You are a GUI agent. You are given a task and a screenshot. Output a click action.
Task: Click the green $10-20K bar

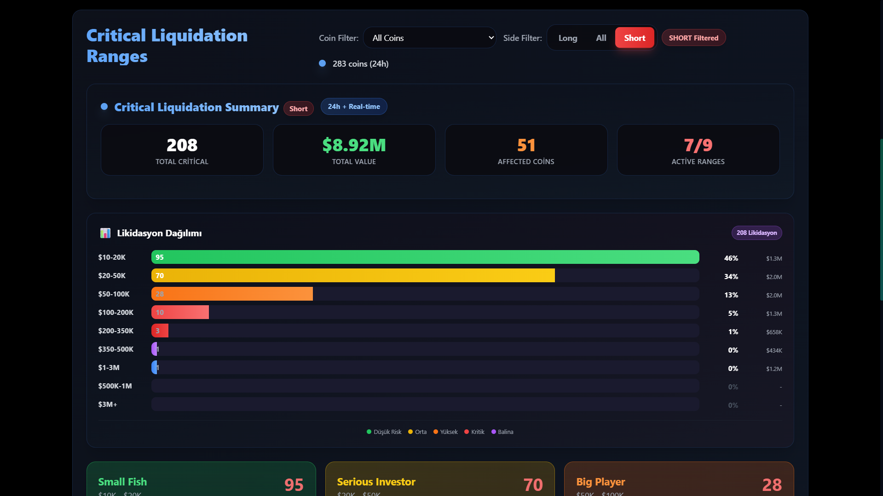coord(425,257)
